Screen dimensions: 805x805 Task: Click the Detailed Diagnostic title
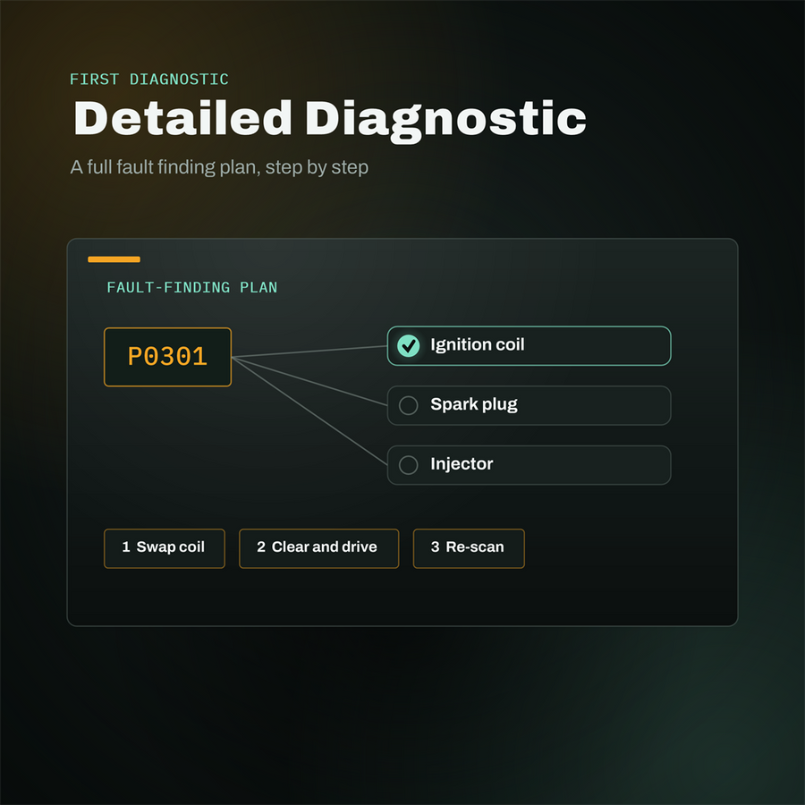tap(329, 120)
